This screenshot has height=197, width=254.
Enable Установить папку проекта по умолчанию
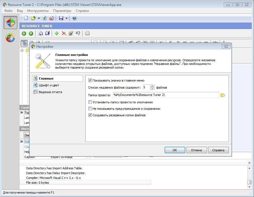90,102
